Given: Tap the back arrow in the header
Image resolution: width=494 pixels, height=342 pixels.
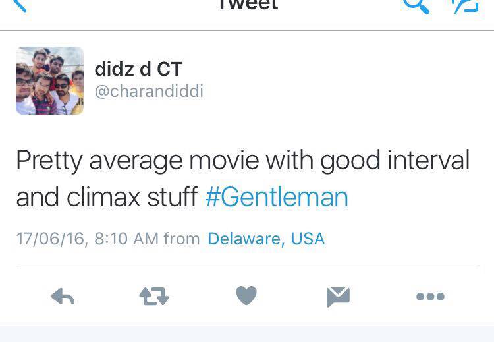Looking at the screenshot, I should tap(18, 5).
